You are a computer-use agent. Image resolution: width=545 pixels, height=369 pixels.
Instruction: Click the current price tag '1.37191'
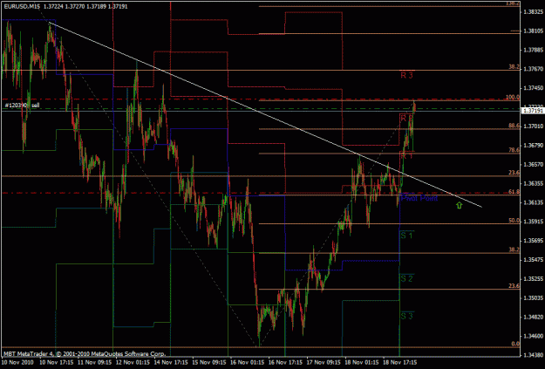(x=533, y=110)
